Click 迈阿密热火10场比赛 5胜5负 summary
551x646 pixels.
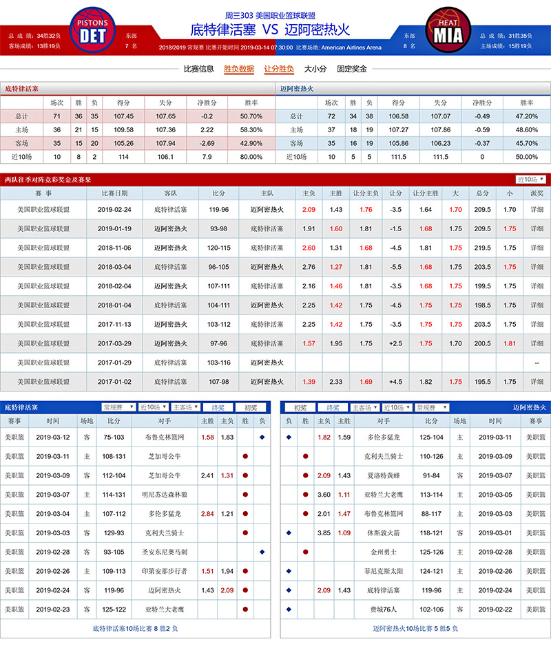point(415,628)
